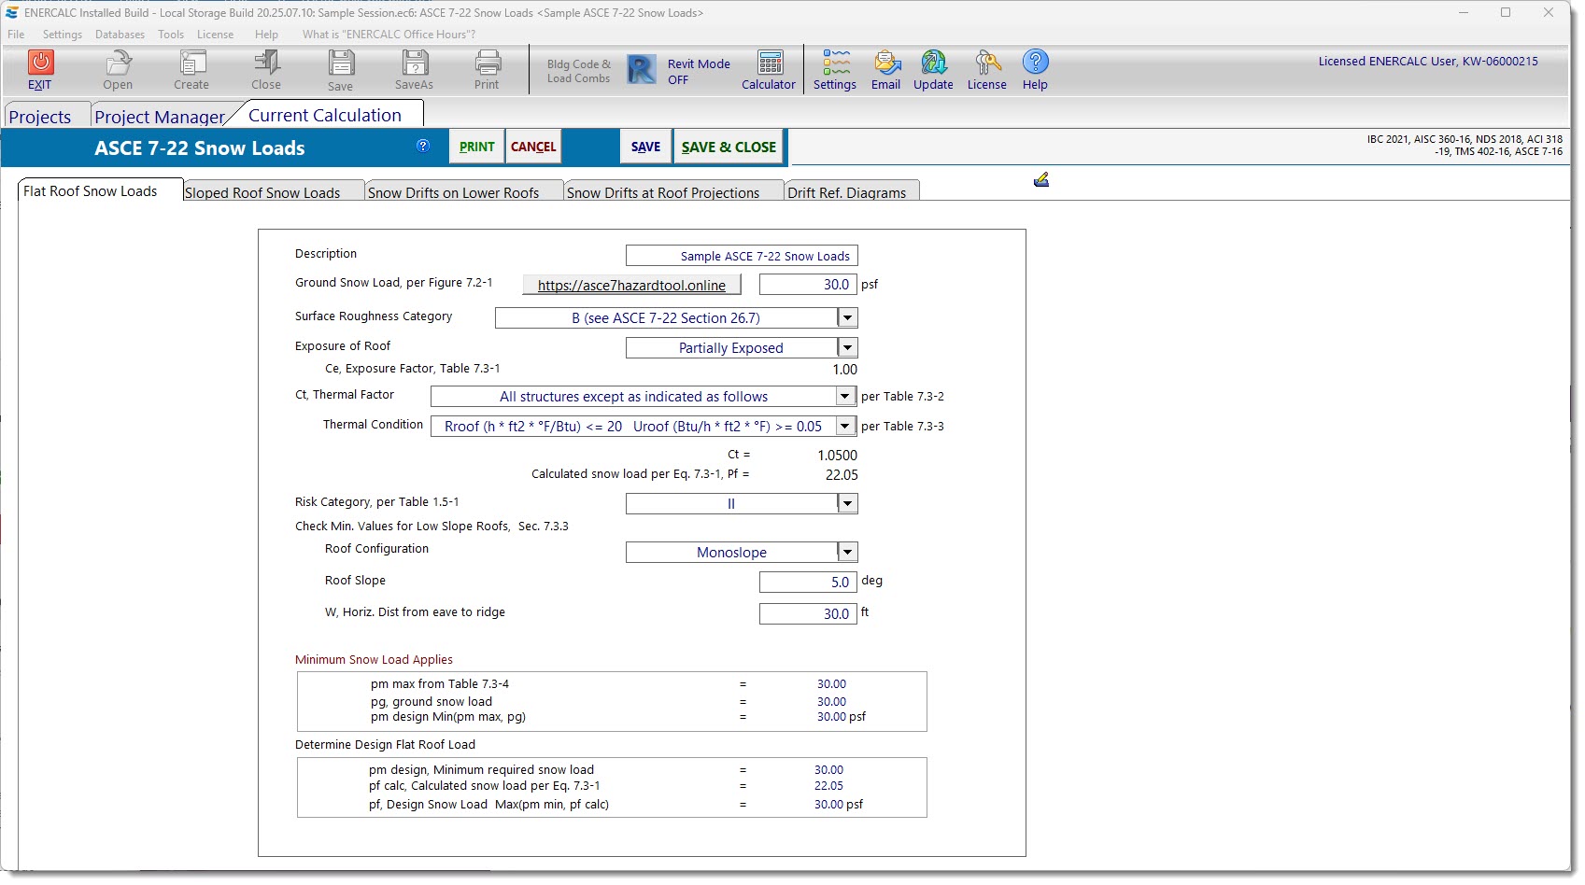Expand the Exposure of Roof dropdown
This screenshot has width=1585, height=885.
tap(847, 348)
